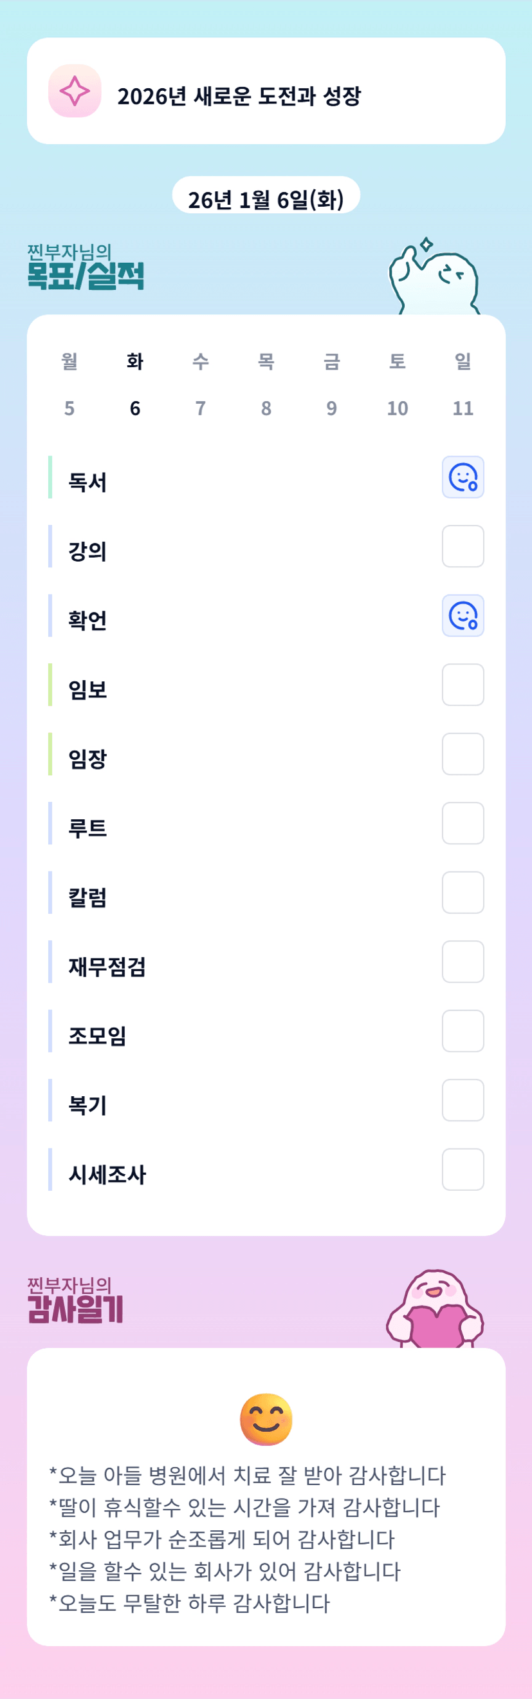Click the 조모임 goal label
532x1699 pixels.
coord(97,1036)
